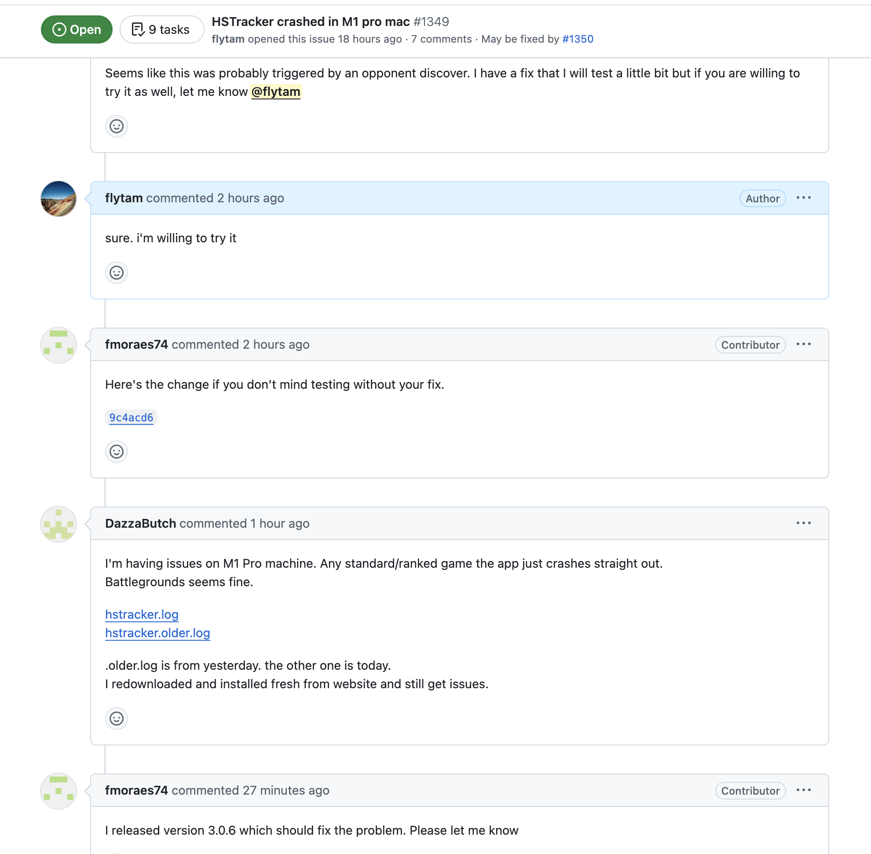The height and width of the screenshot is (854, 871).
Task: Click flytam author avatar image
Action: (59, 199)
